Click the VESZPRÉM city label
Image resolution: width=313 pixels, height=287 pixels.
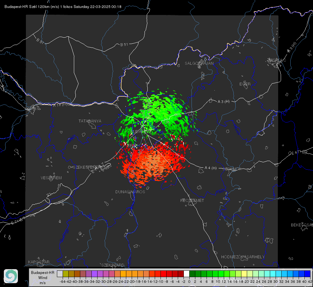tap(51, 178)
